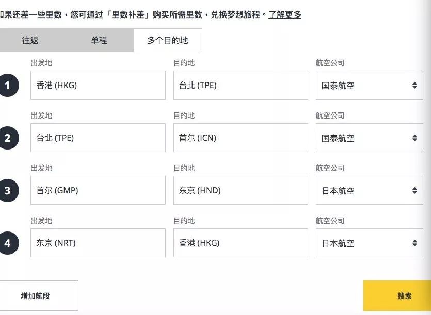431x315 pixels.
Task: Edit destination field 台北 (TPE) in segment 1
Action: coord(241,85)
